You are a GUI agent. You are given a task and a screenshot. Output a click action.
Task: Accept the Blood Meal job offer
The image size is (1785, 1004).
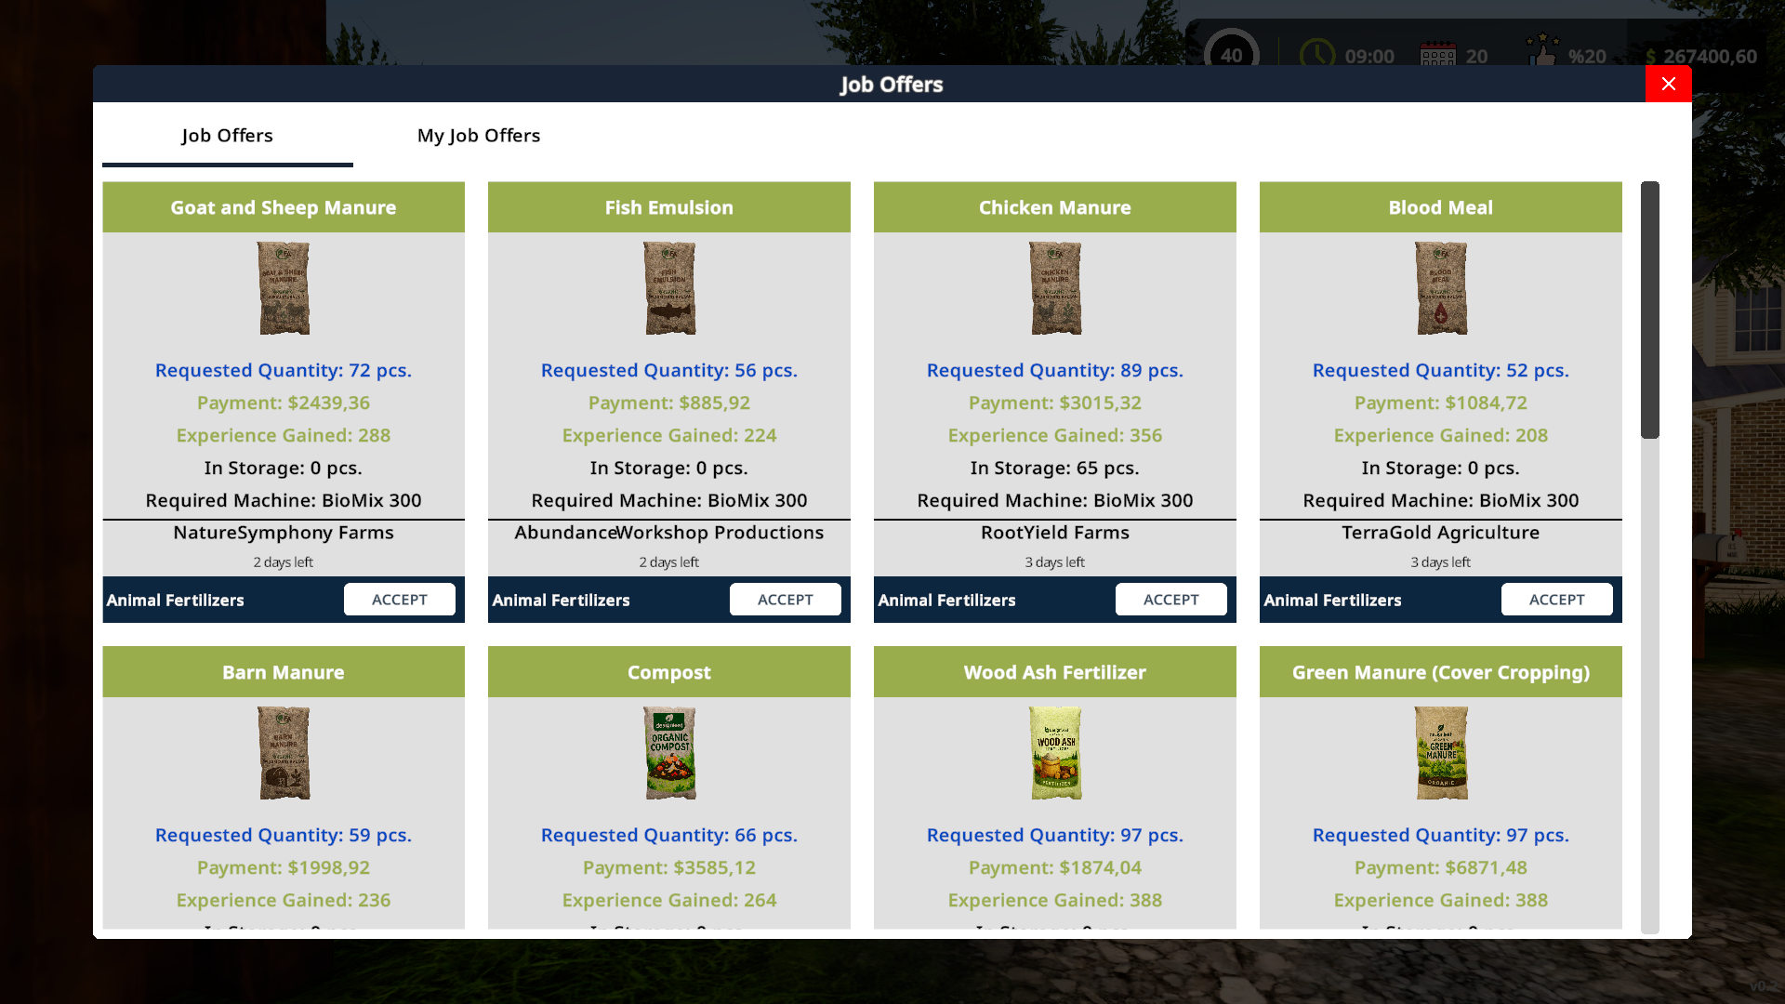pyautogui.click(x=1557, y=600)
